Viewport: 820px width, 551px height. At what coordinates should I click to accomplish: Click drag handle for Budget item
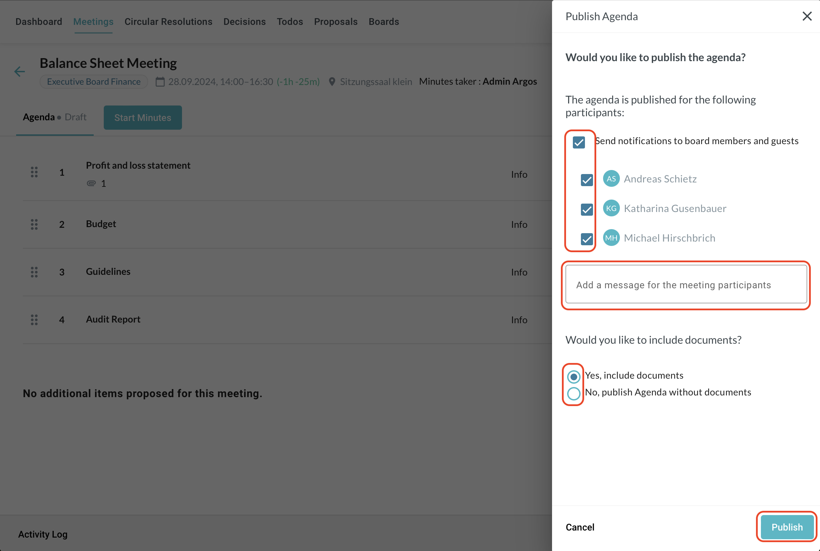tap(34, 224)
